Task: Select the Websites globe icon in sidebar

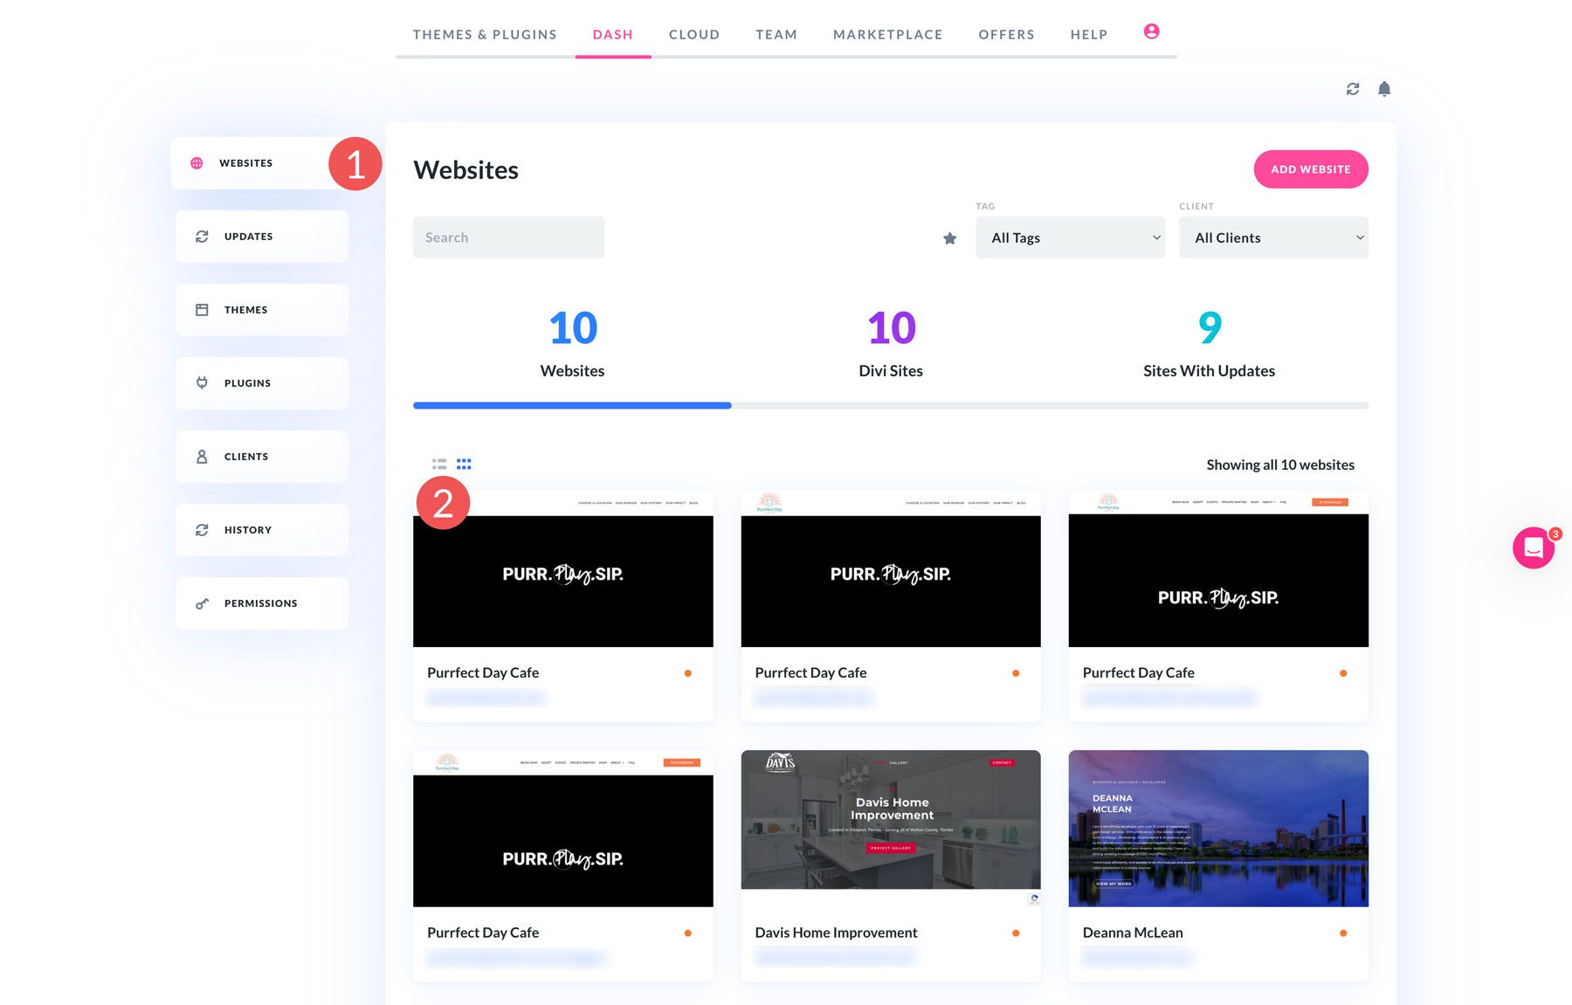Action: (197, 162)
